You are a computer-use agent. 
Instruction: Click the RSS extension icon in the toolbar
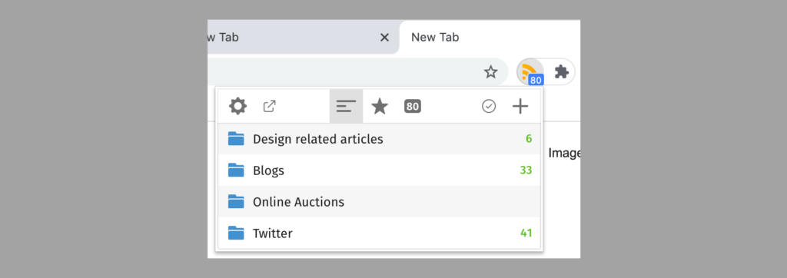coord(530,72)
